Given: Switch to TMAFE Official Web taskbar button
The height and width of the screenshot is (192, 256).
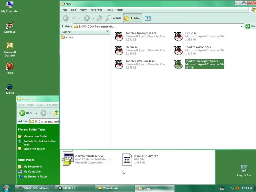Looking at the screenshot, I should [35, 188].
